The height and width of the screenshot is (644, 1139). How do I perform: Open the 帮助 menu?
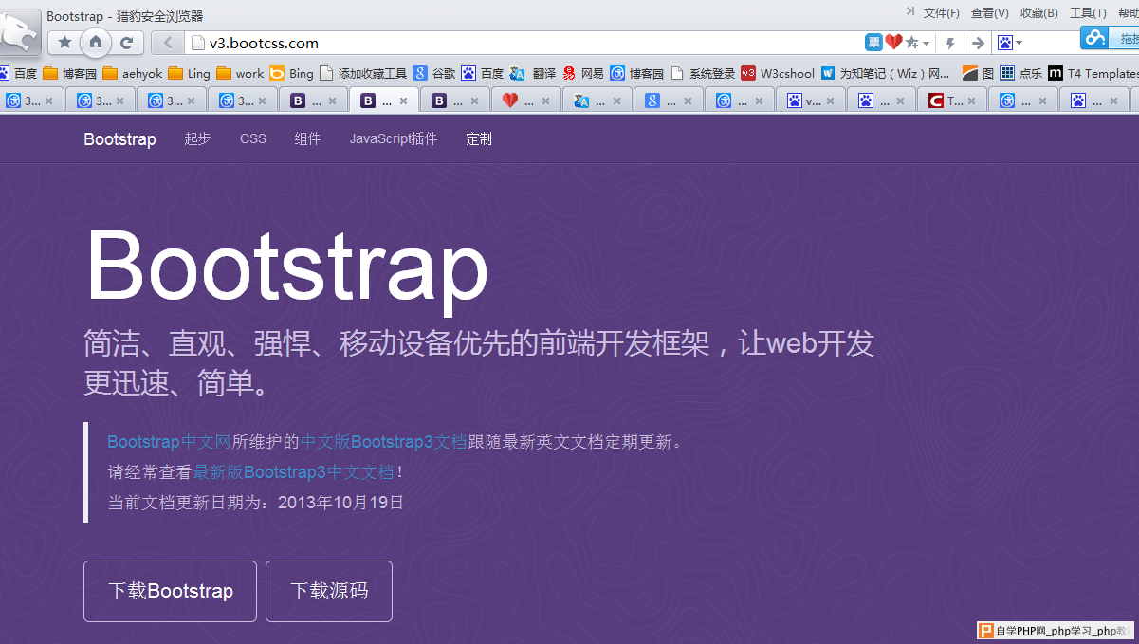(x=1128, y=12)
